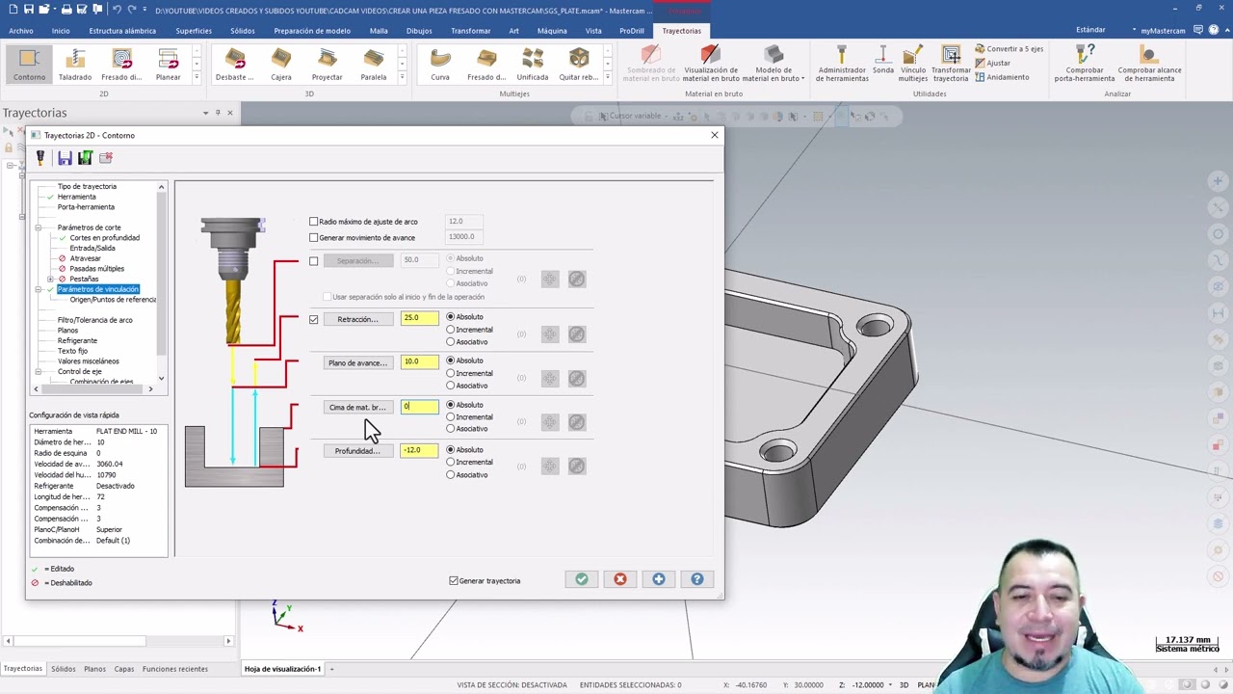This screenshot has height=694, width=1233.
Task: Click the Profundidad... button
Action: click(356, 451)
